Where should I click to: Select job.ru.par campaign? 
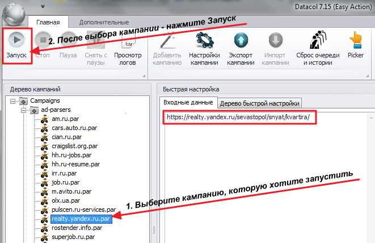tap(66, 182)
